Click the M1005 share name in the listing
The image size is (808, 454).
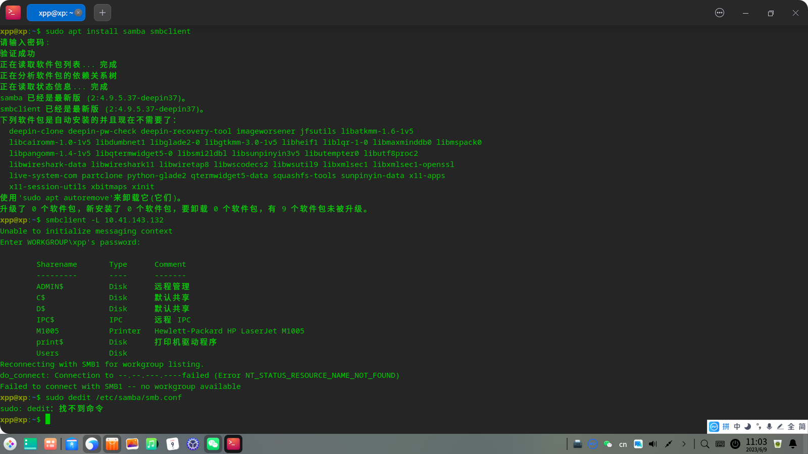tap(47, 331)
